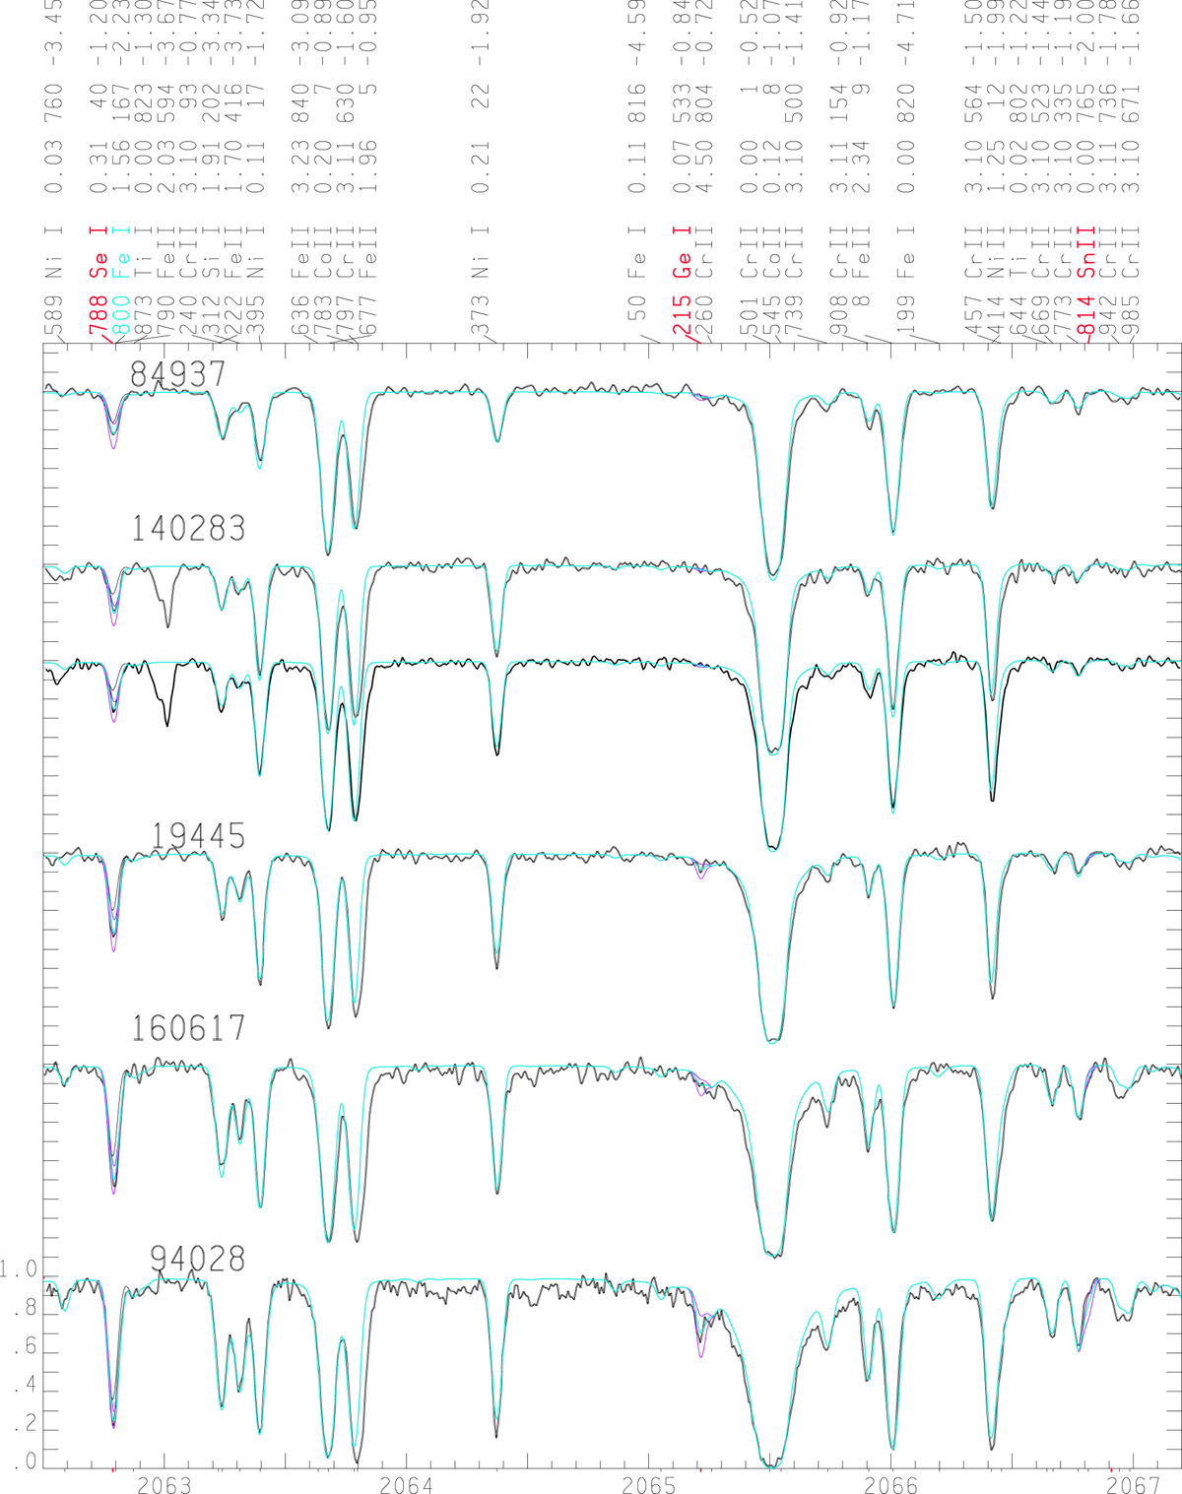Image resolution: width=1182 pixels, height=1494 pixels.
Task: Click the red 215 wavelength number
Action: pyautogui.click(x=682, y=315)
